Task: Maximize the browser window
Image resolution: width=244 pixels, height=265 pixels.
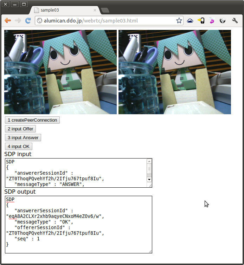Action: click(24, 4)
